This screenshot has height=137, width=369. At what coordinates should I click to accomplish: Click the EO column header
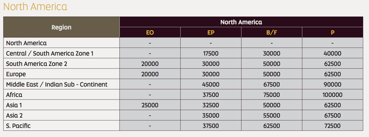coord(150,33)
